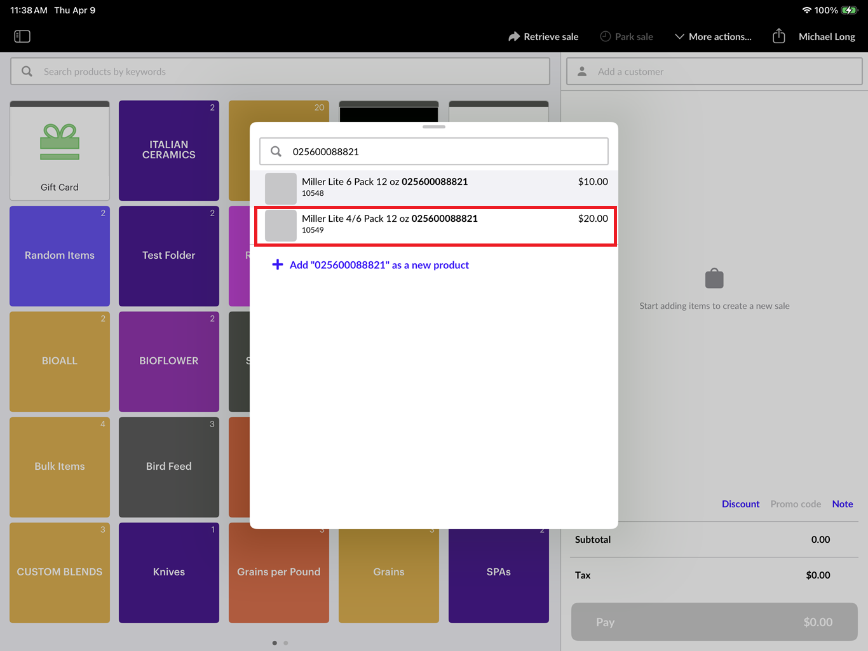Click the $20.00 price of Miller Lite 4/6 Pack
Screen dimensions: 868x651
[x=593, y=219]
